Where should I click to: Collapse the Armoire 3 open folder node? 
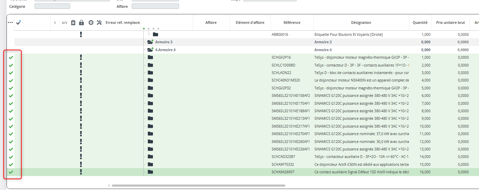[150, 42]
